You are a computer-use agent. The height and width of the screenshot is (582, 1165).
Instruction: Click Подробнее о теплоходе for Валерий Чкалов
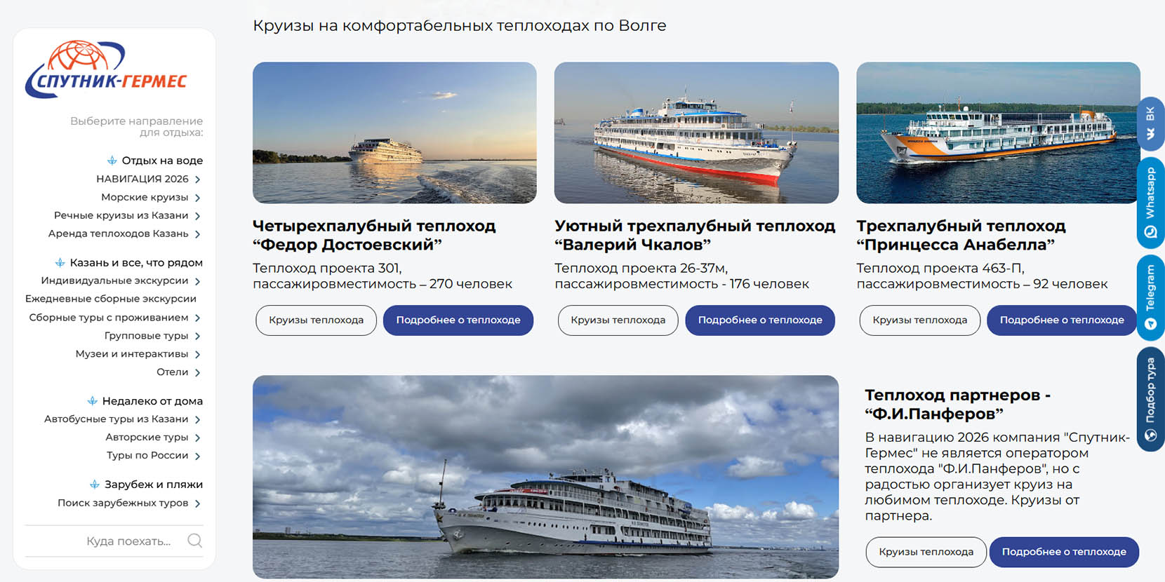tap(760, 320)
